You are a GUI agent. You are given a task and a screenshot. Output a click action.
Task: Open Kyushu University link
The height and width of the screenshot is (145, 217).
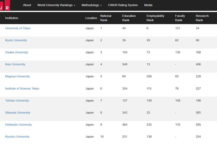[x=17, y=137]
